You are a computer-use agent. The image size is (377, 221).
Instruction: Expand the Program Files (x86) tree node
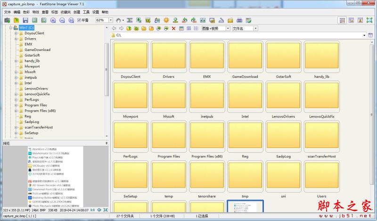tap(16, 111)
